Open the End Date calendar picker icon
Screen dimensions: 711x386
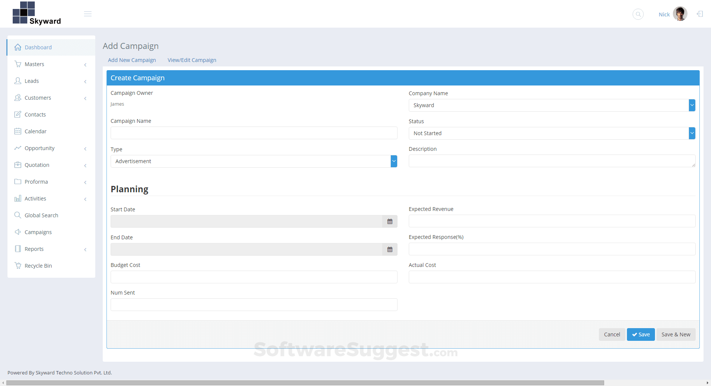pyautogui.click(x=390, y=249)
